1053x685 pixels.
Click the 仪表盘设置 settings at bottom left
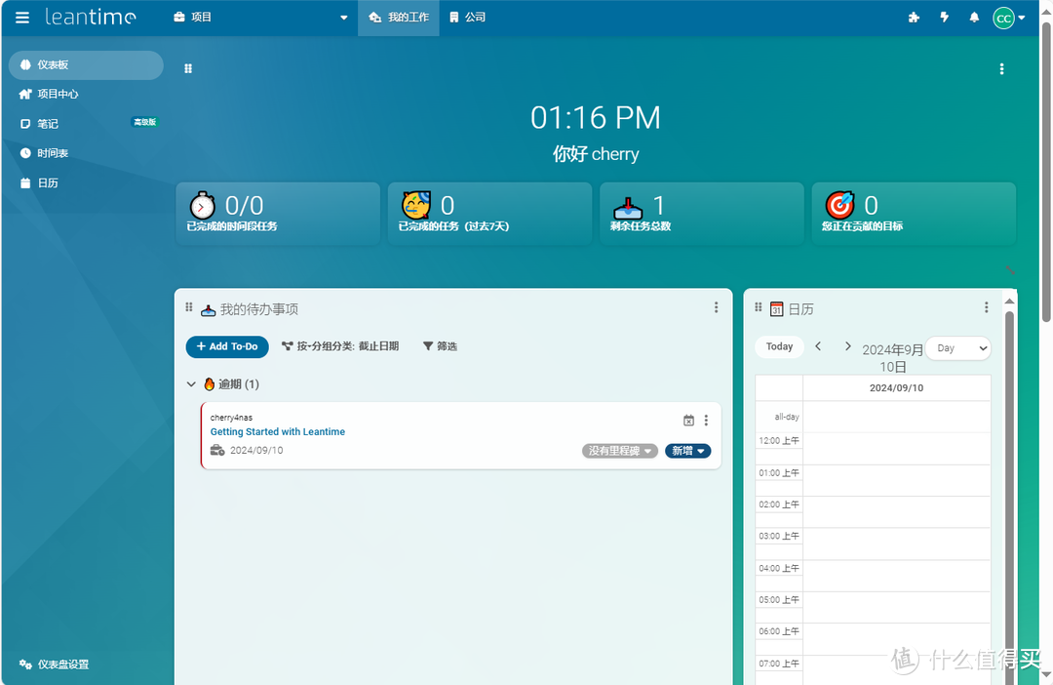click(55, 664)
